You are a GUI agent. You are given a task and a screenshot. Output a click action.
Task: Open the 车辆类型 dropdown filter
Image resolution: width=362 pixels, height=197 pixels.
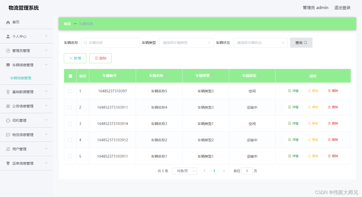[186, 43]
